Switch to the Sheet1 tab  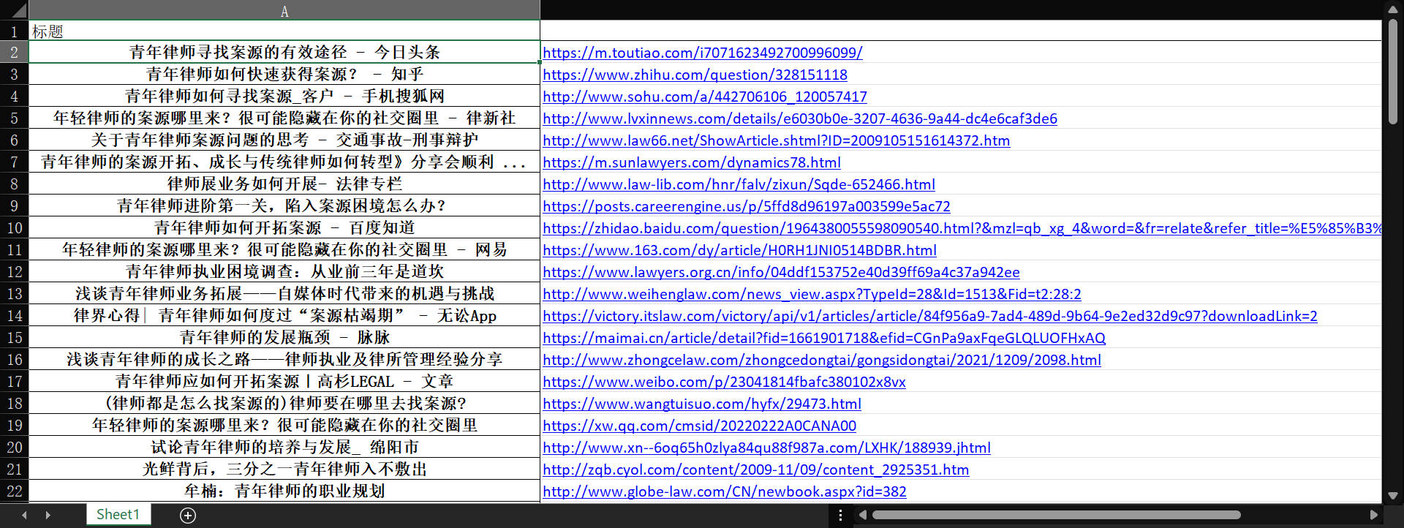(x=118, y=515)
